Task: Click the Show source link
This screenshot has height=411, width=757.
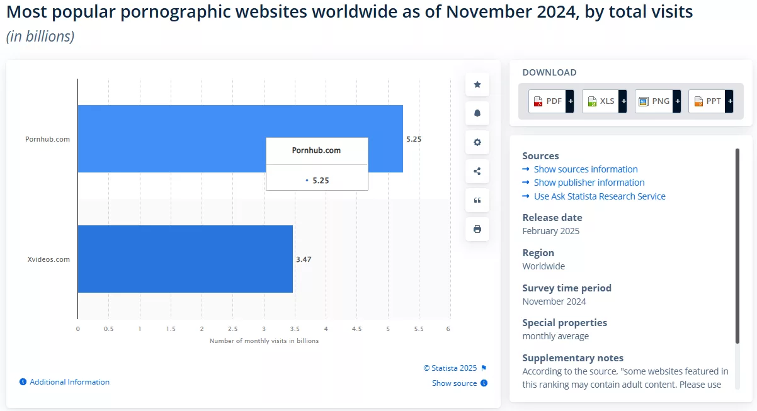Action: point(454,383)
